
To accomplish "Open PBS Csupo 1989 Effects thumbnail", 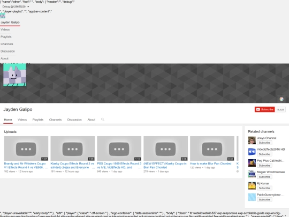I will [x=119, y=148].
